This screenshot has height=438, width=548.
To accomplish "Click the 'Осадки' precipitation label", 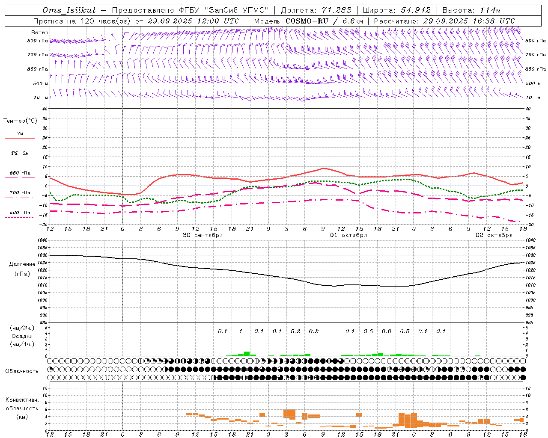I will coord(22,336).
